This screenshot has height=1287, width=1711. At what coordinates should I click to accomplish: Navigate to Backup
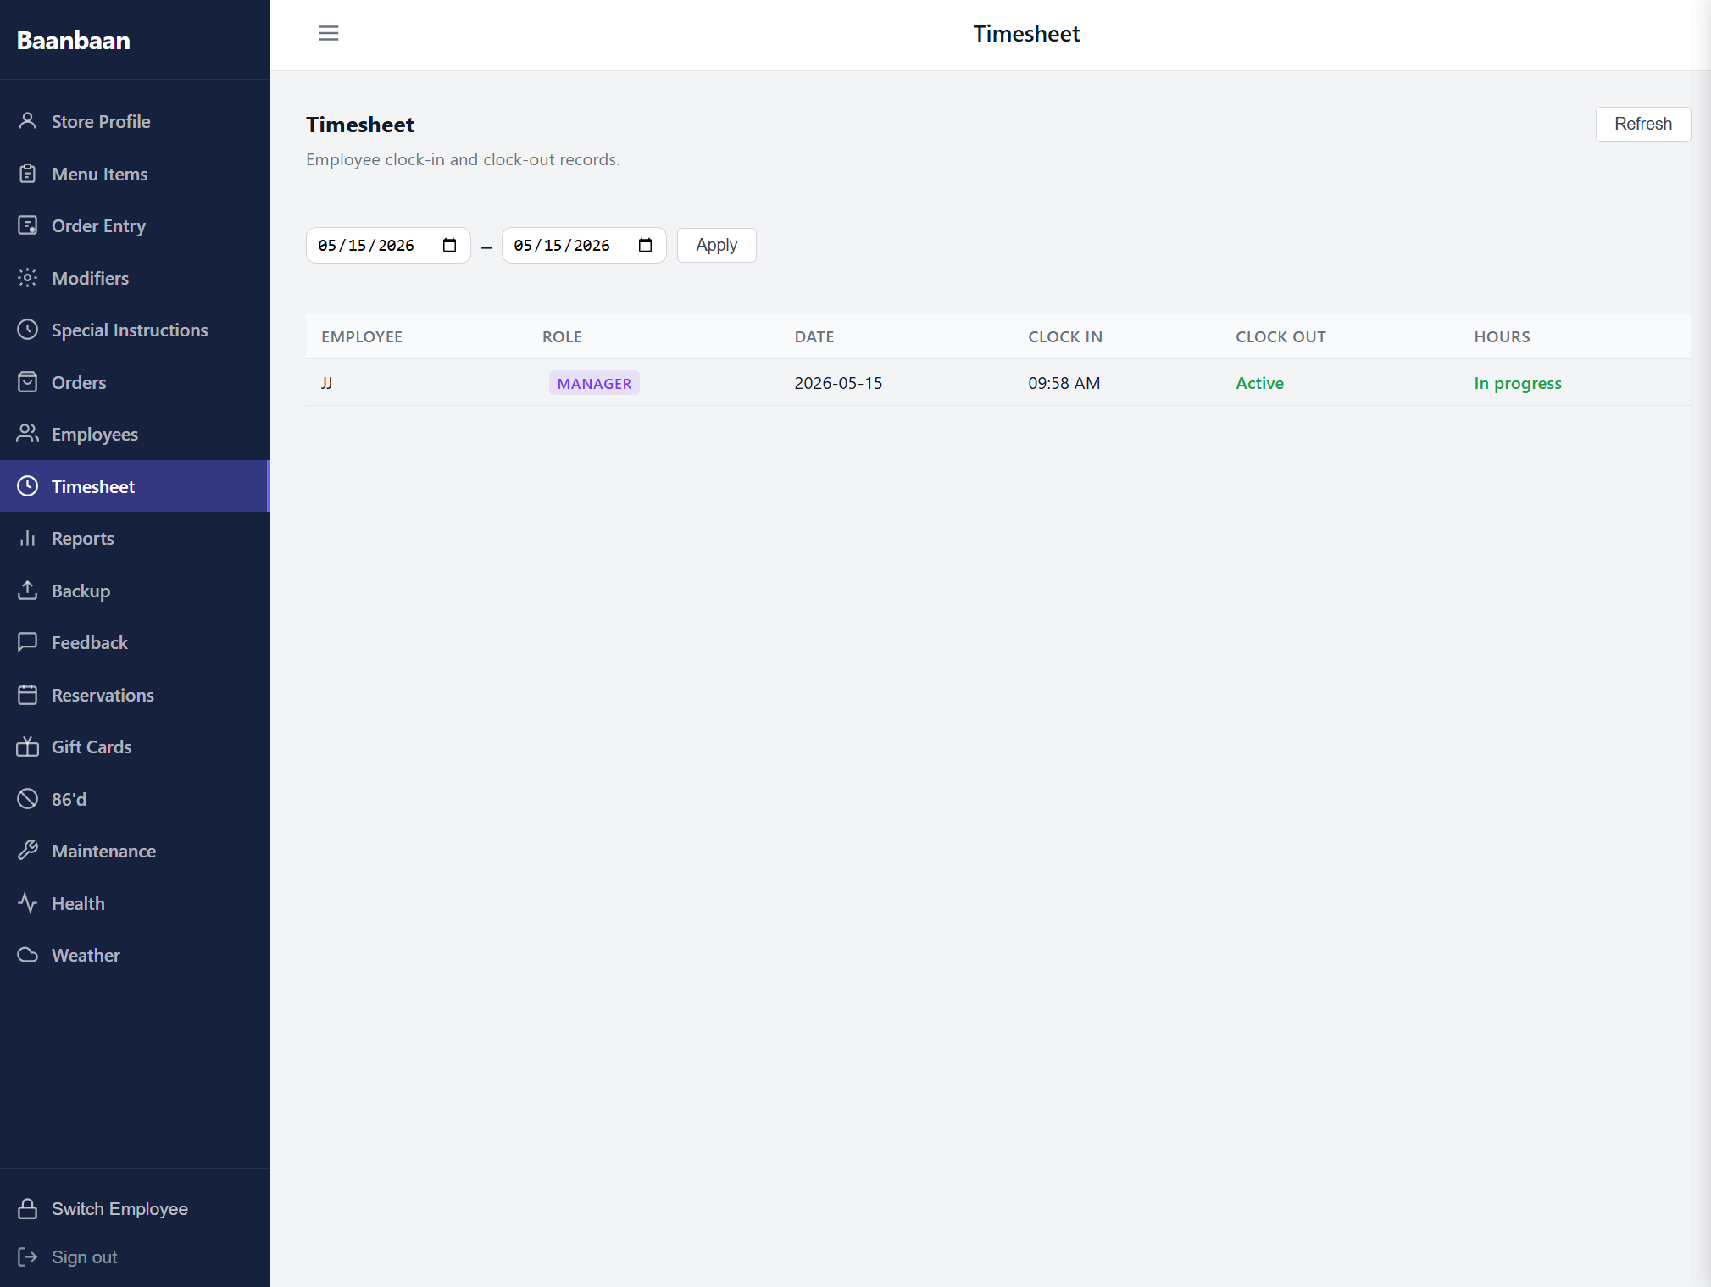pos(136,591)
